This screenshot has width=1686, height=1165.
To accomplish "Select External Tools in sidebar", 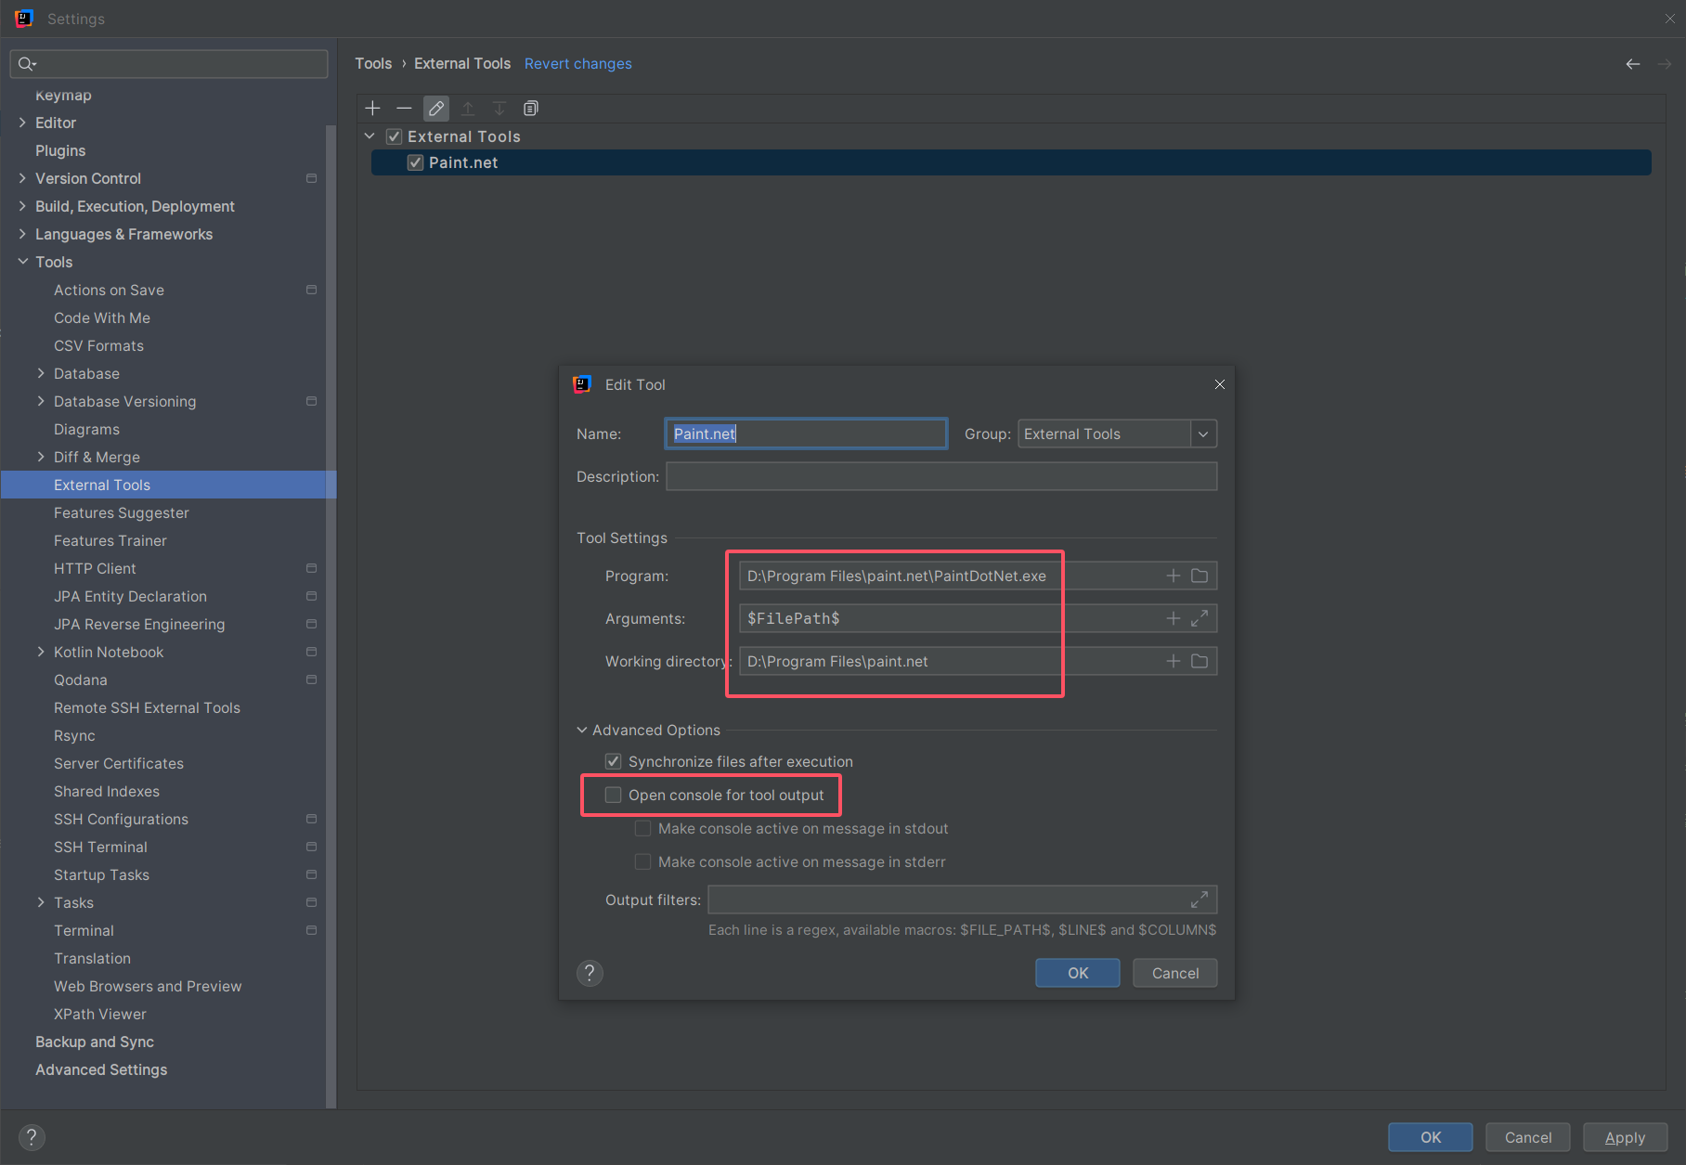I will pyautogui.click(x=168, y=485).
